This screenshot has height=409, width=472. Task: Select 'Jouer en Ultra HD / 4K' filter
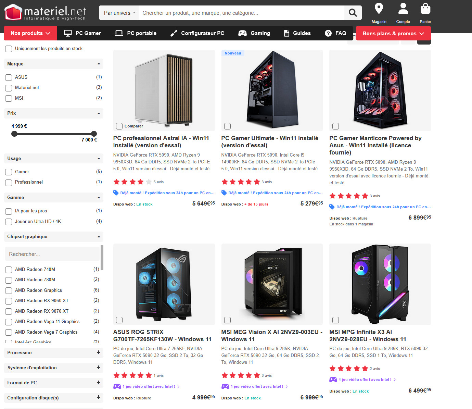coord(9,222)
